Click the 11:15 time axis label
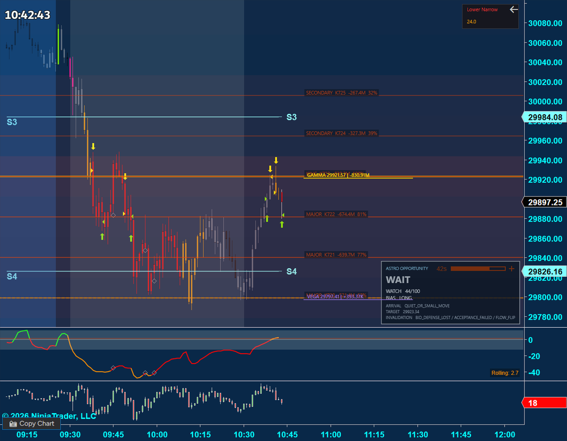The image size is (567, 441). pyautogui.click(x=374, y=434)
